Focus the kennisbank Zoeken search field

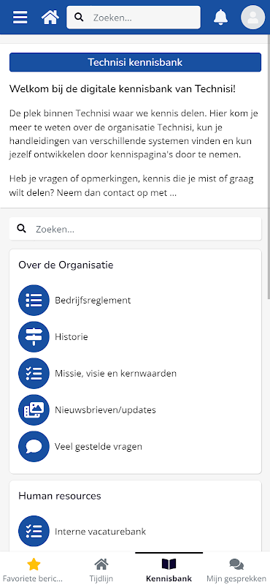pos(135,229)
